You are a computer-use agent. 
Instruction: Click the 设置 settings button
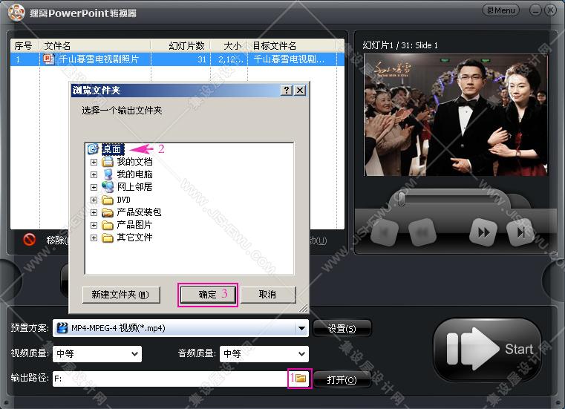point(342,328)
